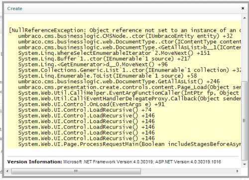Viewport: 249px width, 180px height.
Task: Close the Create dialog
Action: pyautogui.click(x=243, y=8)
